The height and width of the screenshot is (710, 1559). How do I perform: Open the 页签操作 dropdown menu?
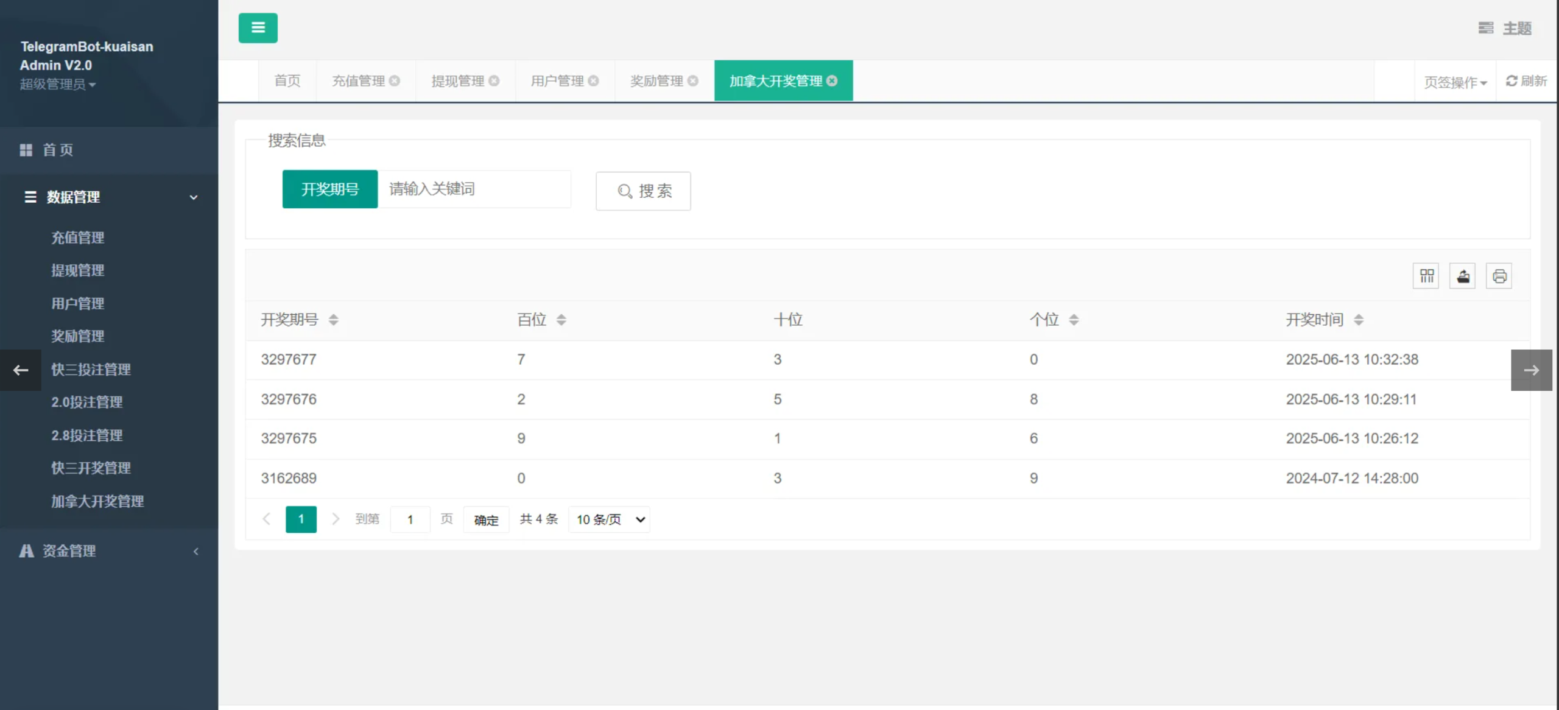coord(1455,82)
